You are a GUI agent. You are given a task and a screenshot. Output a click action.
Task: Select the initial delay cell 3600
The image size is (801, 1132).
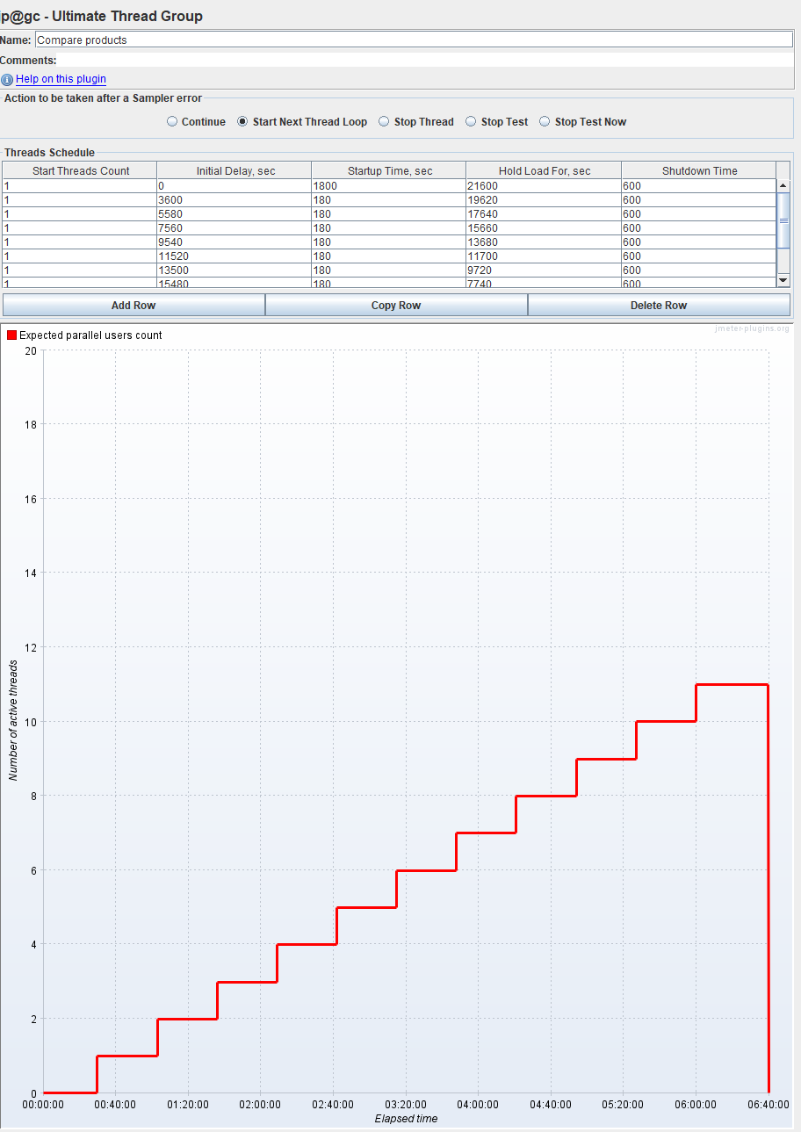click(235, 200)
